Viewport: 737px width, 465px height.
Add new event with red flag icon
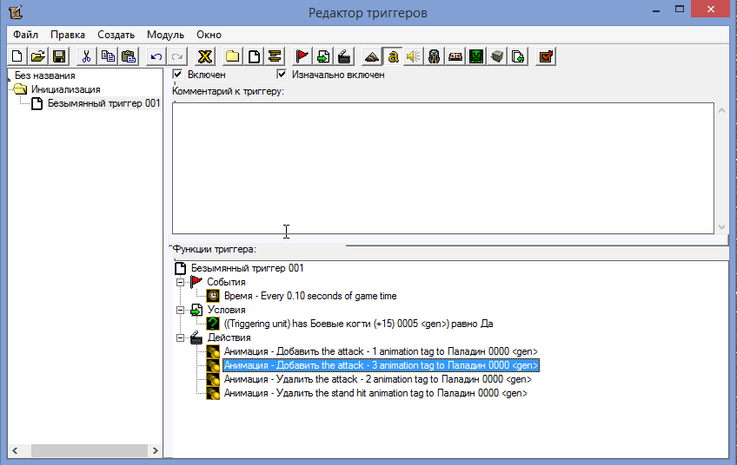click(302, 56)
